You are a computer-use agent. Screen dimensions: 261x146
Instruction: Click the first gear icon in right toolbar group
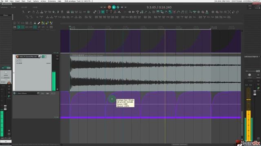point(213,12)
